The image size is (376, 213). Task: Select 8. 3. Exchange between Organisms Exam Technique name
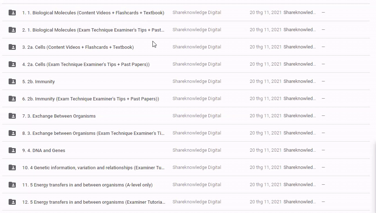93,133
